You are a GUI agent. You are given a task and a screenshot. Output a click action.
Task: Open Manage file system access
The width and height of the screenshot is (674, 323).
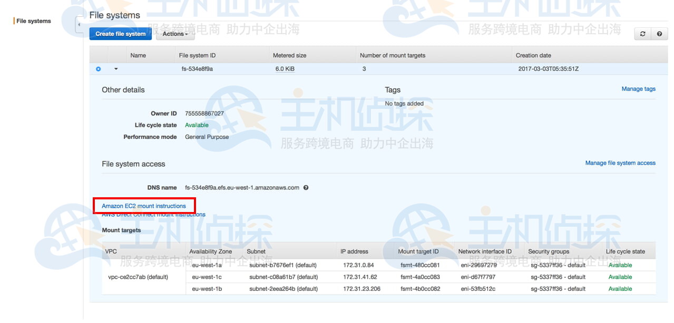(620, 163)
